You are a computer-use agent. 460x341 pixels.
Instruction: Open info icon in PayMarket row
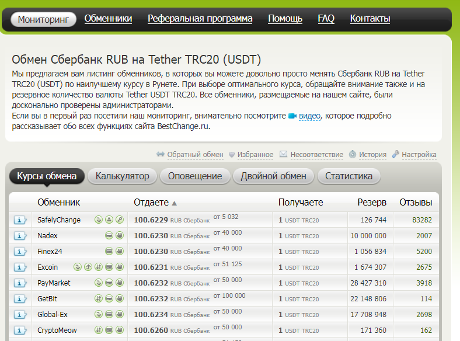20,283
